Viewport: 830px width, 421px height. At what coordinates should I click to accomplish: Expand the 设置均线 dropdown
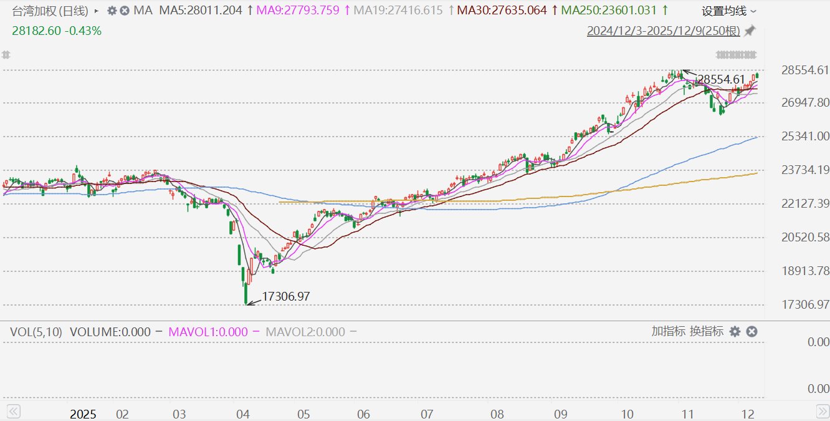tap(729, 11)
